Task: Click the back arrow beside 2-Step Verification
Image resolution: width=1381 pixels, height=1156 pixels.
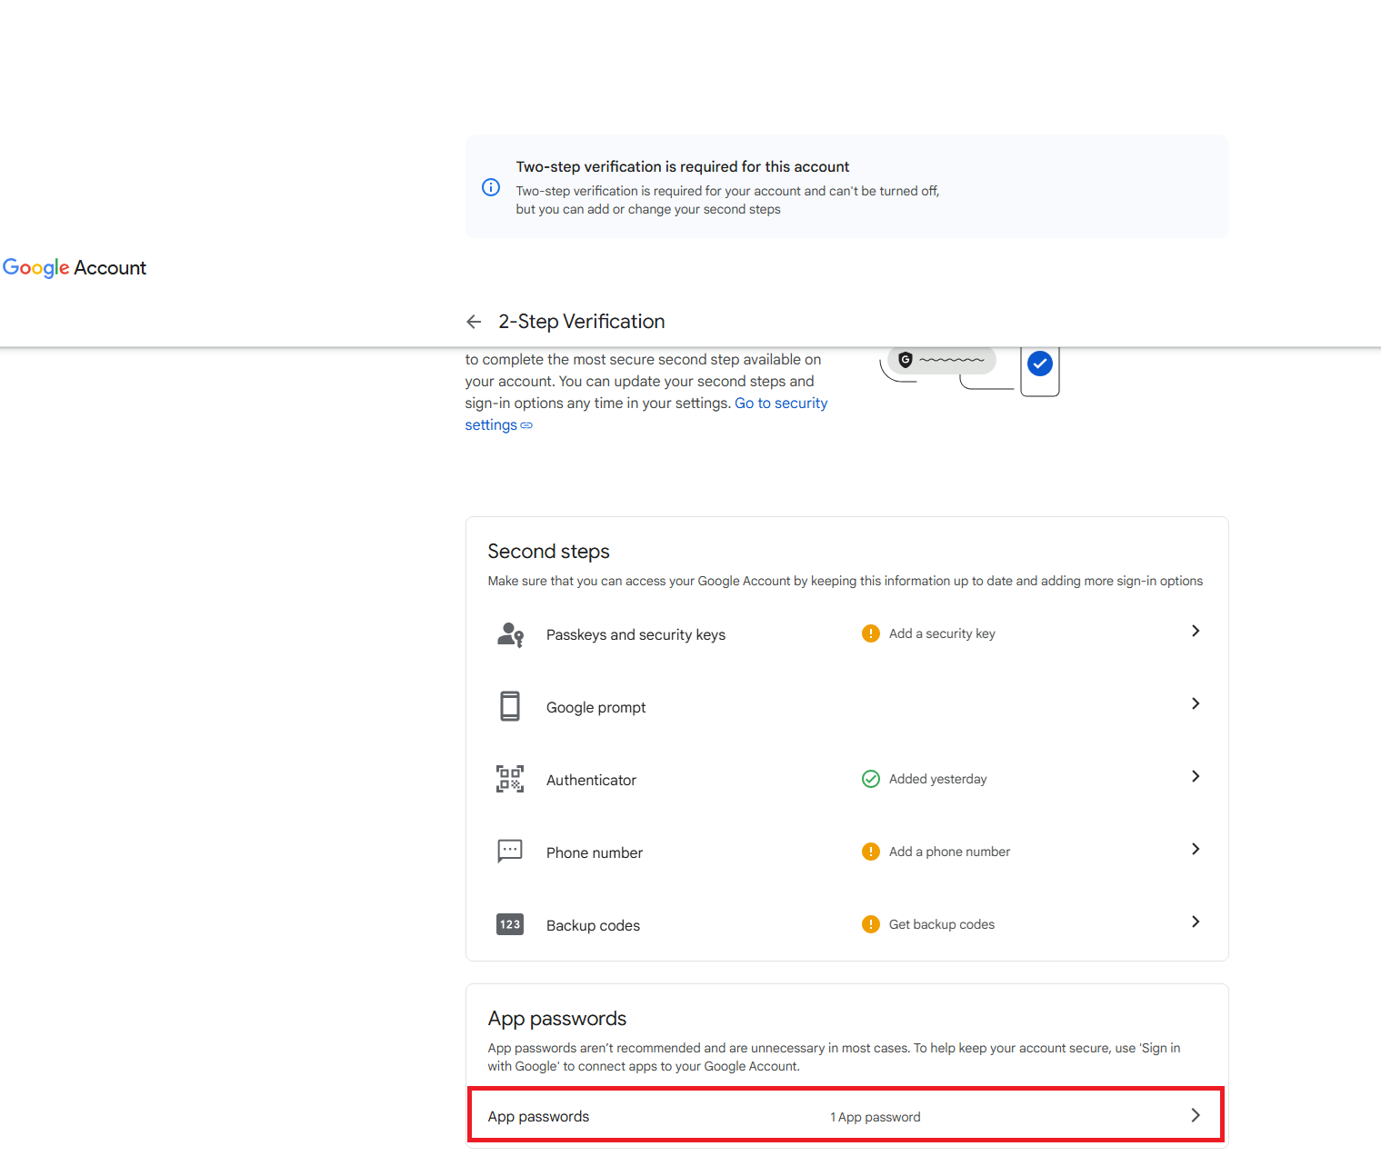Action: point(474,322)
